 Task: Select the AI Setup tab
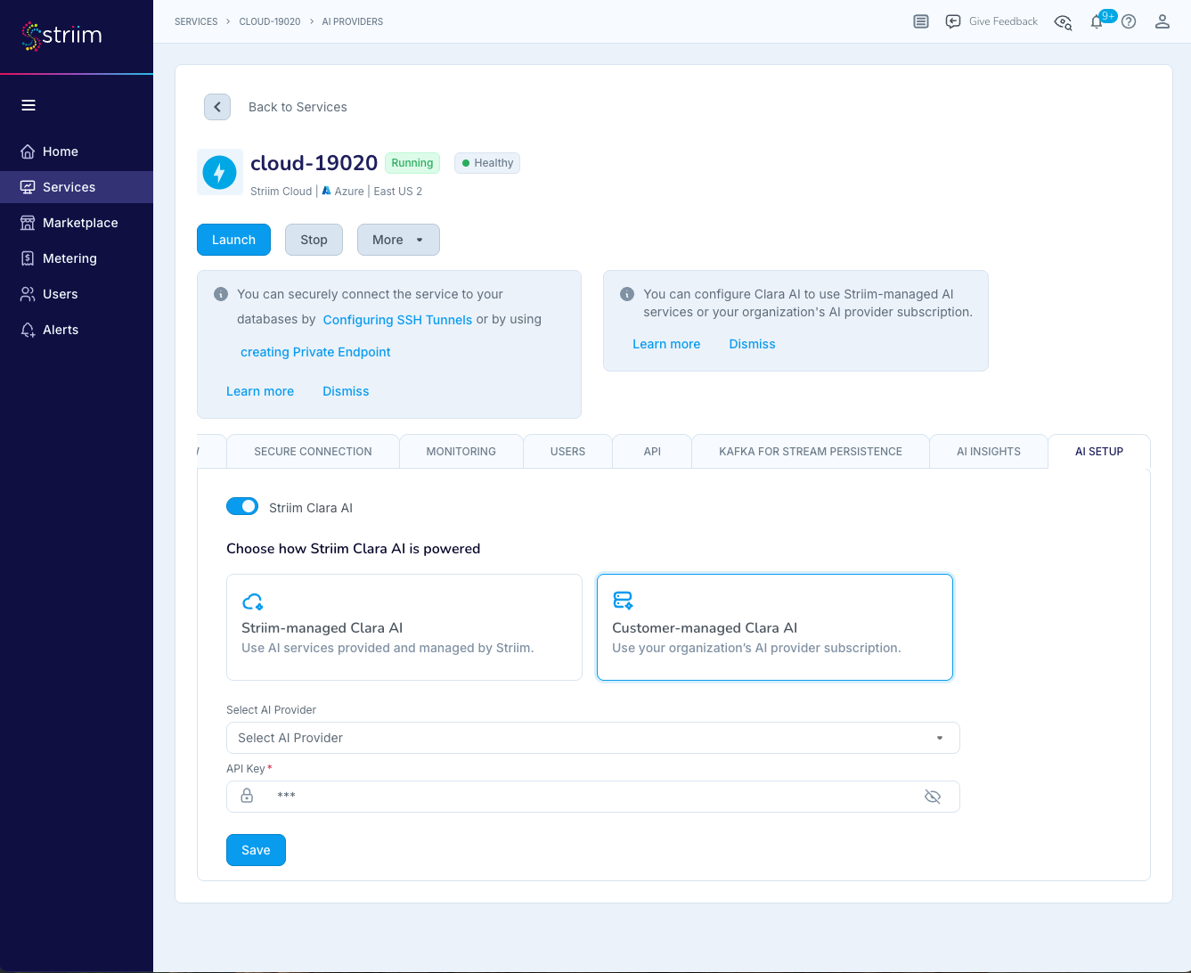point(1099,452)
